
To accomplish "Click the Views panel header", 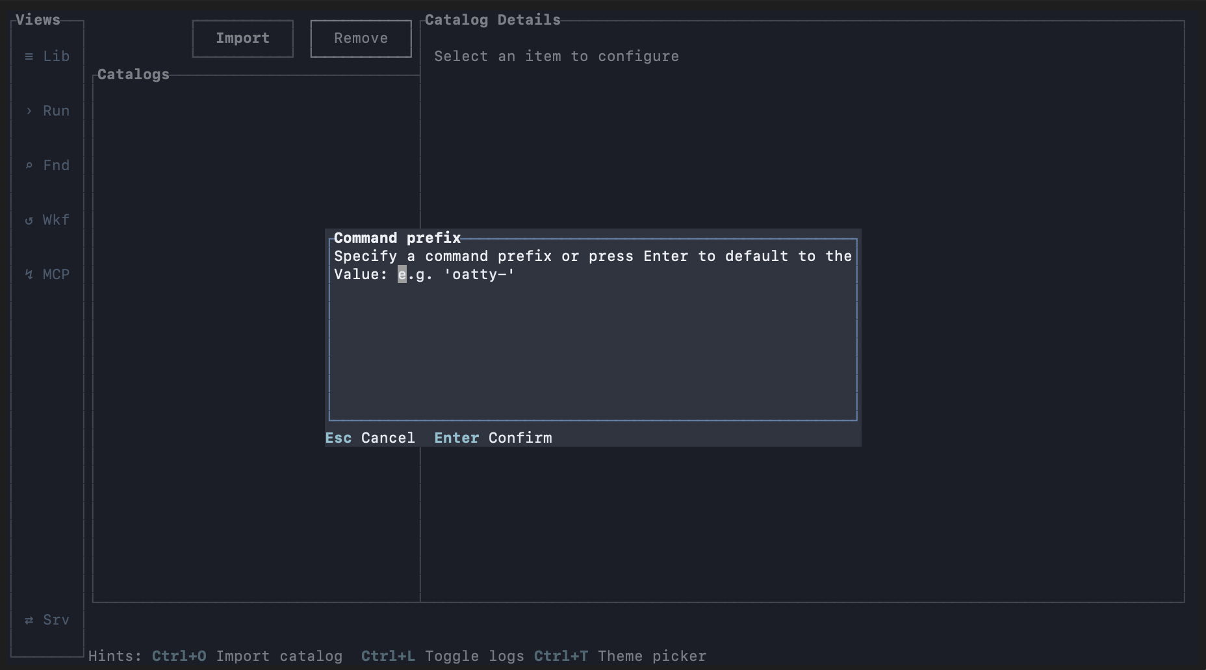I will point(38,19).
